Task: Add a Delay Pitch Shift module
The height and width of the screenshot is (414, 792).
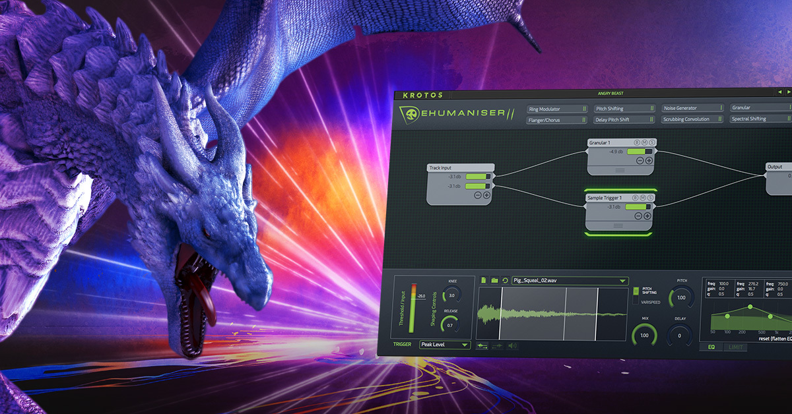Action: 625,120
